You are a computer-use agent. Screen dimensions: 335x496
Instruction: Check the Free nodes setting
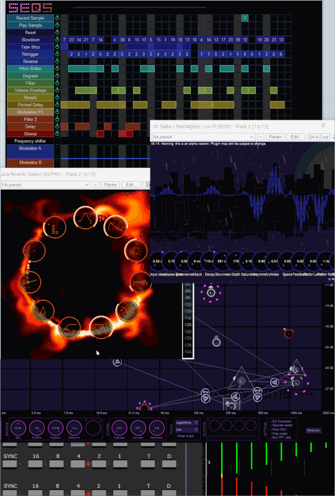click(271, 433)
